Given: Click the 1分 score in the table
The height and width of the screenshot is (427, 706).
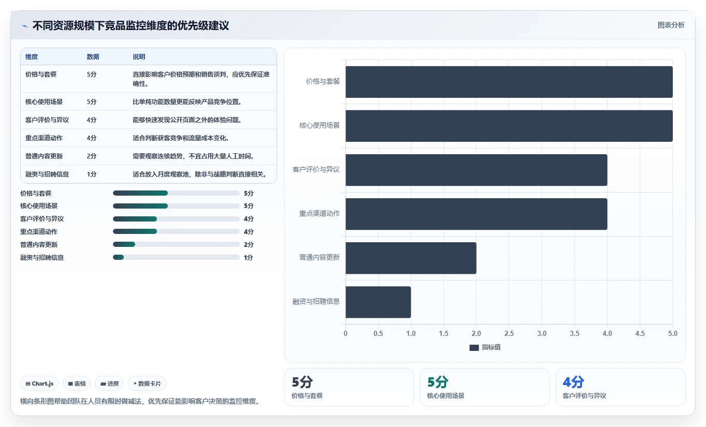Looking at the screenshot, I should pyautogui.click(x=92, y=174).
